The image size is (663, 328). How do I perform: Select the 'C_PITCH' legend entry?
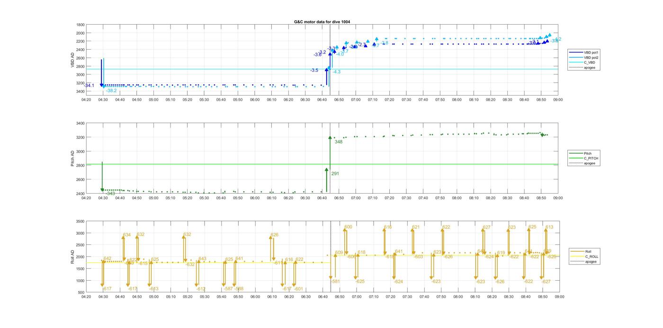[590, 158]
